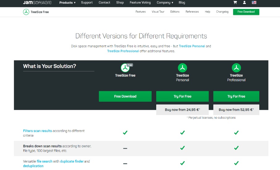Click the TreeSize Personal edition icon
280x170 pixels.
coord(182,68)
